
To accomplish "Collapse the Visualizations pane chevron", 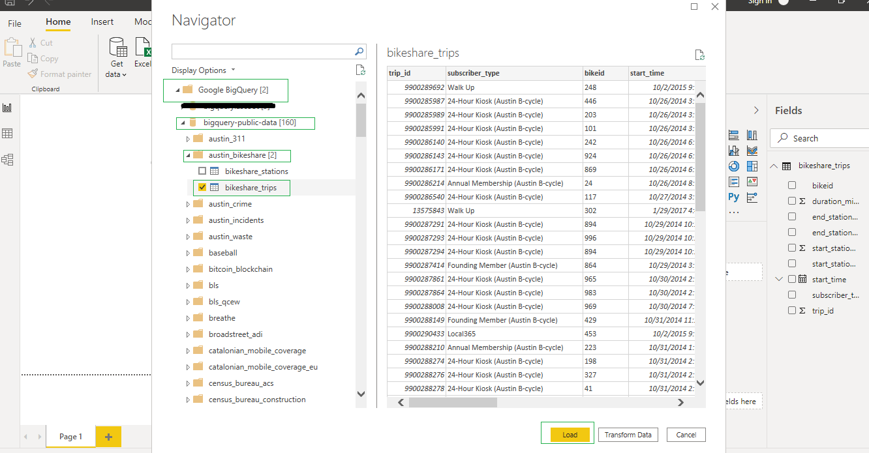I will pyautogui.click(x=756, y=110).
